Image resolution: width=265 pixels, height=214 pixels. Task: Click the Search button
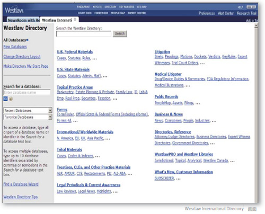[120, 33]
